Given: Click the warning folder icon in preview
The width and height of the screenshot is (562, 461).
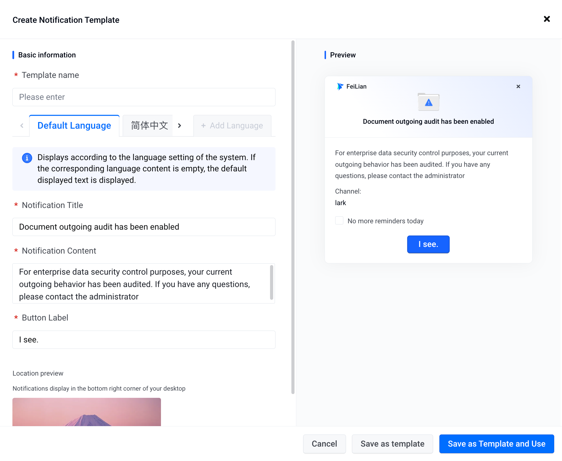Looking at the screenshot, I should 428,102.
